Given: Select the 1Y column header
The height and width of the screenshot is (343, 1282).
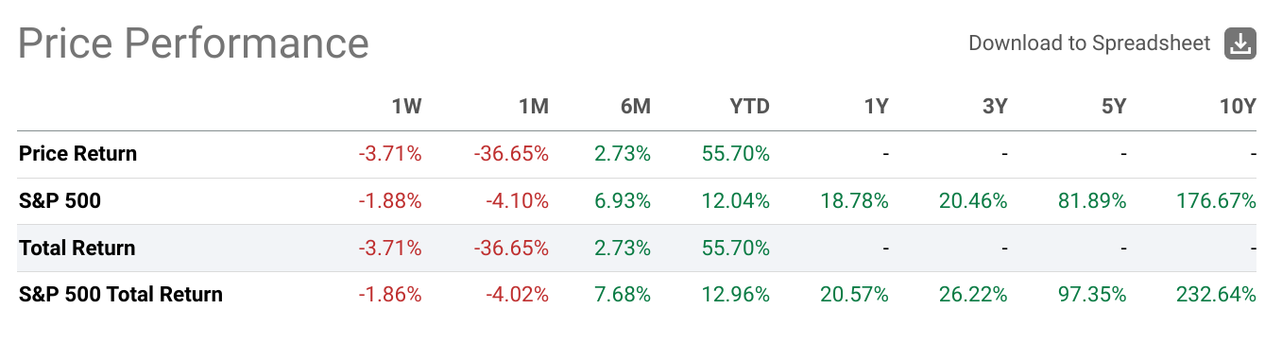Looking at the screenshot, I should pos(876,107).
